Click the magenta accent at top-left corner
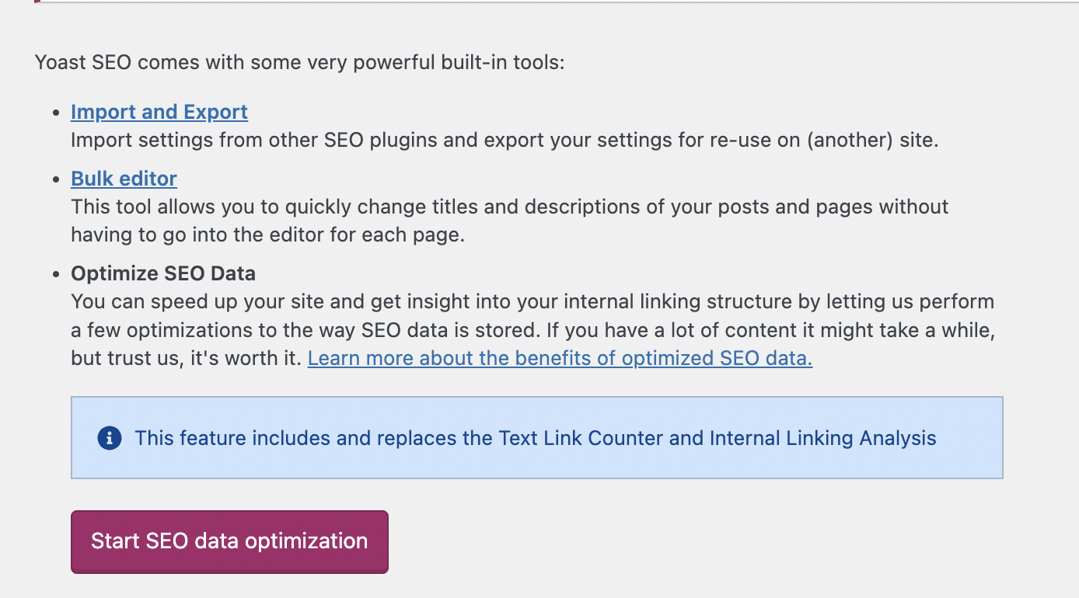 click(36, 2)
